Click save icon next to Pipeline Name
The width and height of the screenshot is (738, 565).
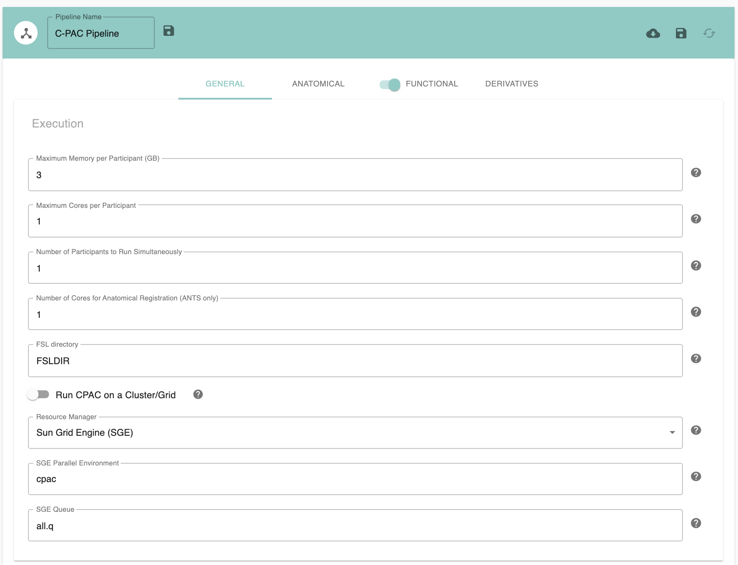point(169,31)
